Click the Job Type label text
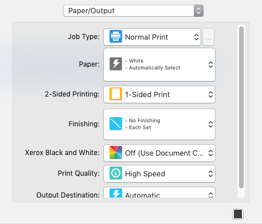This screenshot has width=262, height=224. [84, 37]
